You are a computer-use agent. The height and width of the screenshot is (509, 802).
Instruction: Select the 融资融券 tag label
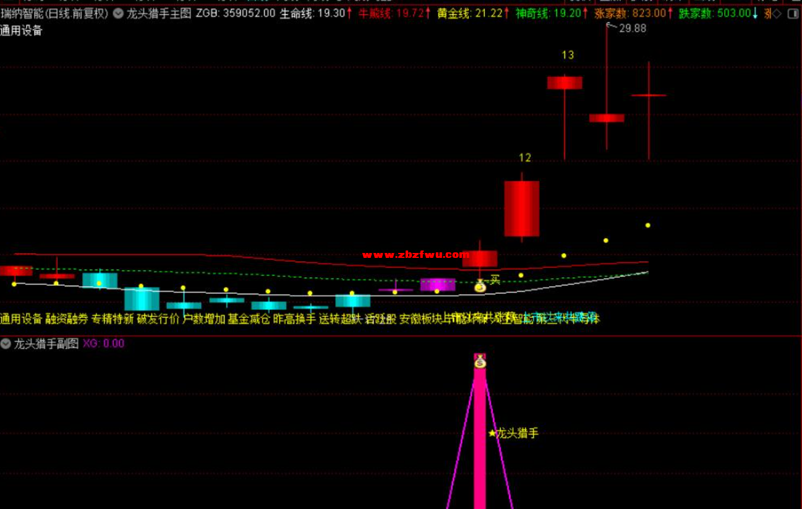[x=67, y=319]
